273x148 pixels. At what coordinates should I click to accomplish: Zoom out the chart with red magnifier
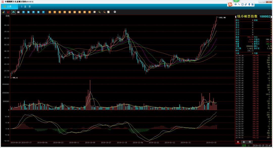coord(104,12)
